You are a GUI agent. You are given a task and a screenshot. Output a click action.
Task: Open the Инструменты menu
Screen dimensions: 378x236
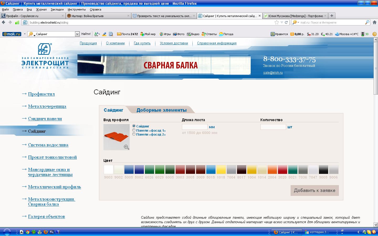click(77, 9)
